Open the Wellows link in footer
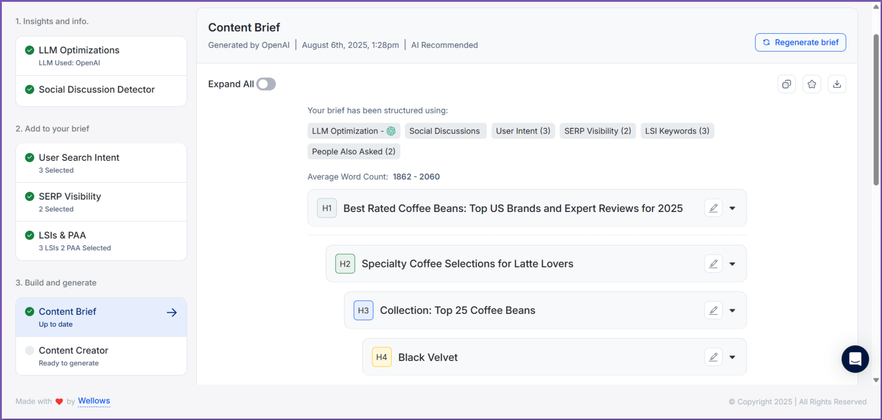Image resolution: width=882 pixels, height=420 pixels. [x=94, y=401]
